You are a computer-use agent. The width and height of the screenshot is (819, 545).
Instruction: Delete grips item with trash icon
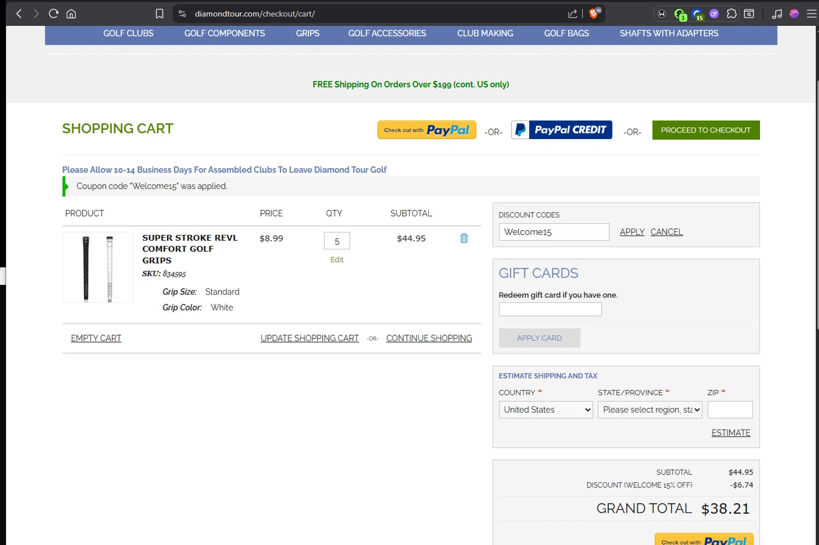[x=464, y=238]
